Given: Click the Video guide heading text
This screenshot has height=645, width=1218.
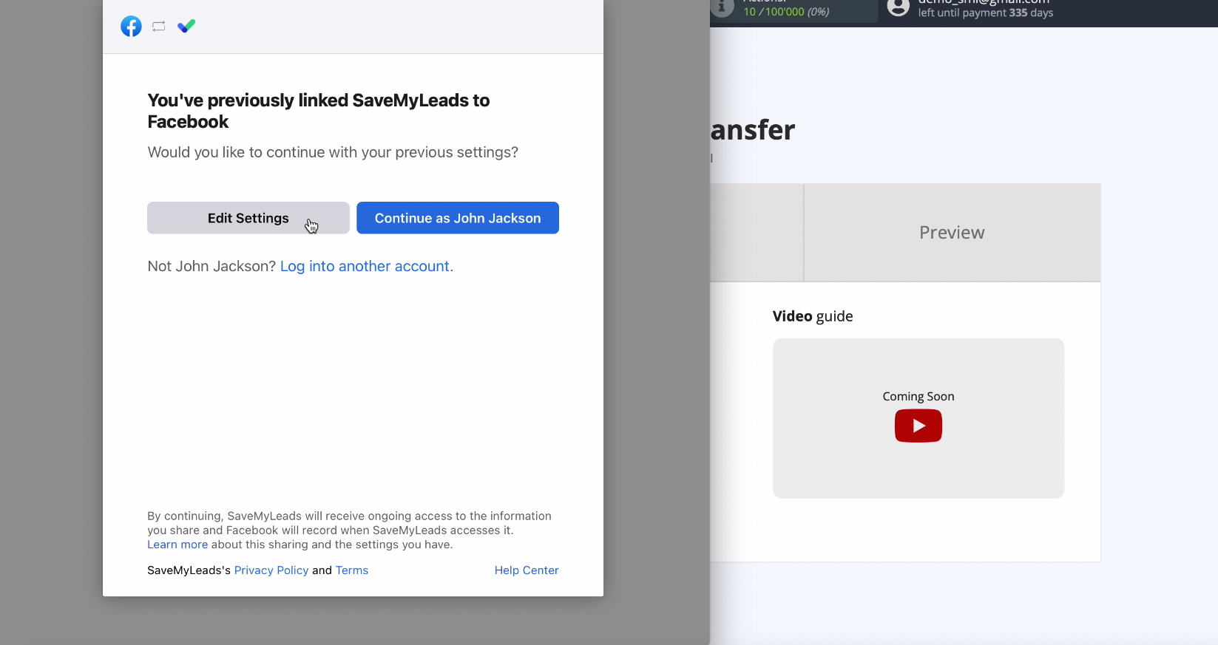Looking at the screenshot, I should (x=813, y=316).
